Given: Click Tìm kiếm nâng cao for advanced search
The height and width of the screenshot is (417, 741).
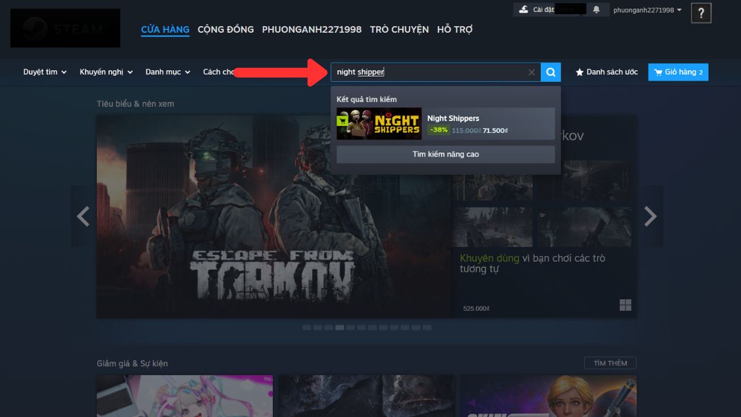Looking at the screenshot, I should tap(445, 154).
